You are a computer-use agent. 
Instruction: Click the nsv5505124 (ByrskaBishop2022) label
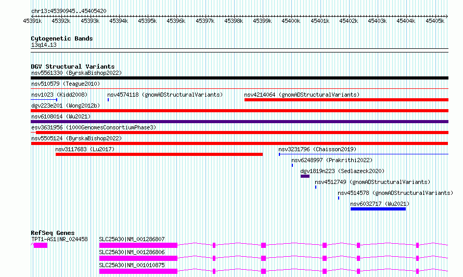(76, 138)
